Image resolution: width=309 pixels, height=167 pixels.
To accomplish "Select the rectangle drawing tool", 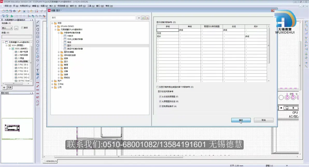I will click(x=38, y=33).
